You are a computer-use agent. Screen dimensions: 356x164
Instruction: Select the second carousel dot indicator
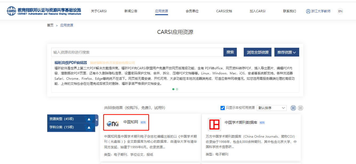[x=177, y=89]
